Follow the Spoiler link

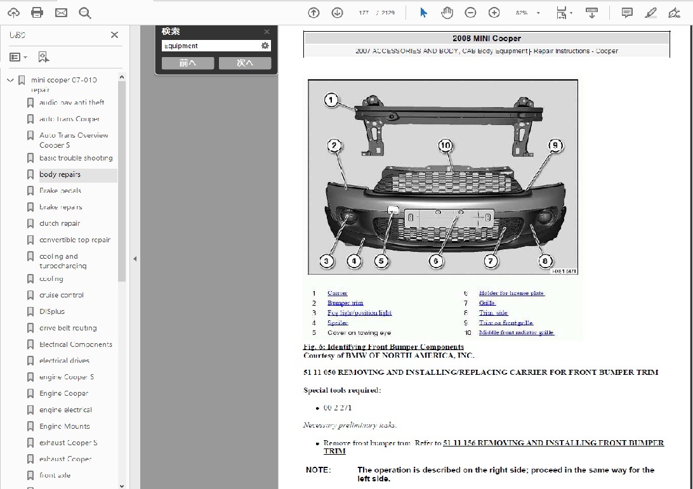point(338,323)
